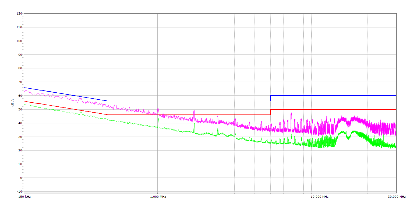
Task: Select green trace peak at 1 MHz
Action: (158, 119)
